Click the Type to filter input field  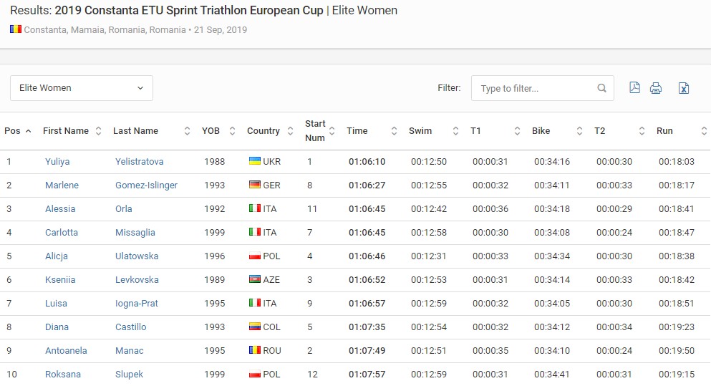(x=536, y=89)
